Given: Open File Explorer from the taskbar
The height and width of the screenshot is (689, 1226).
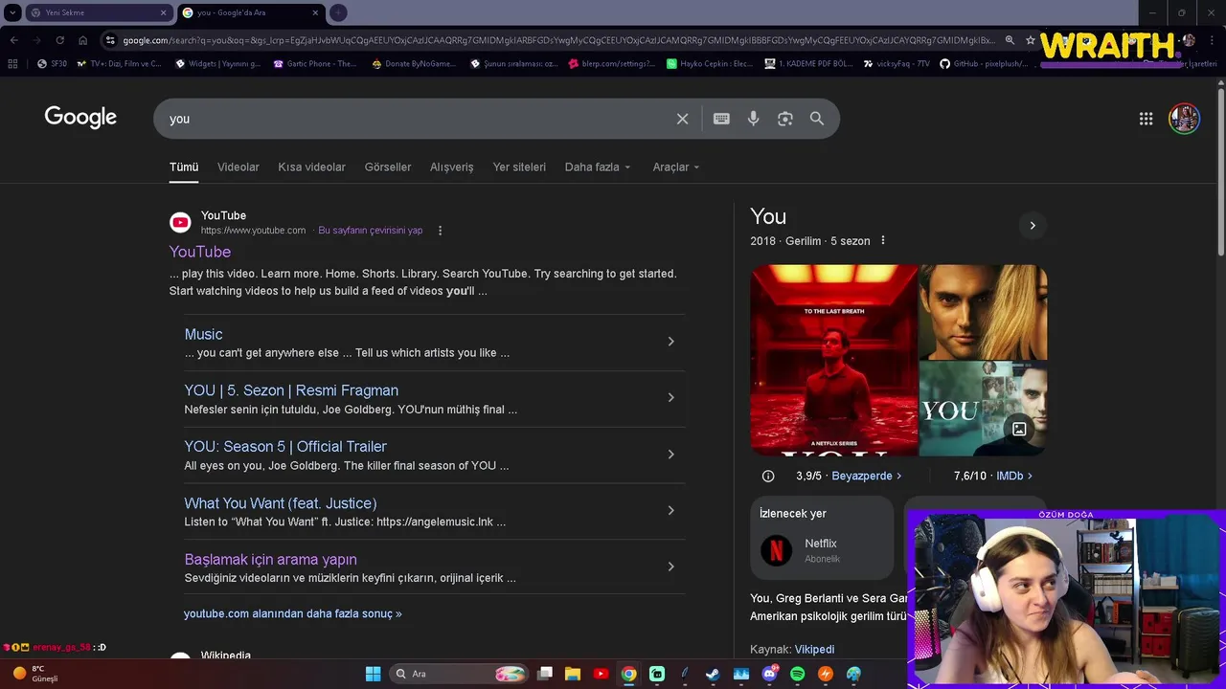Looking at the screenshot, I should click(573, 674).
